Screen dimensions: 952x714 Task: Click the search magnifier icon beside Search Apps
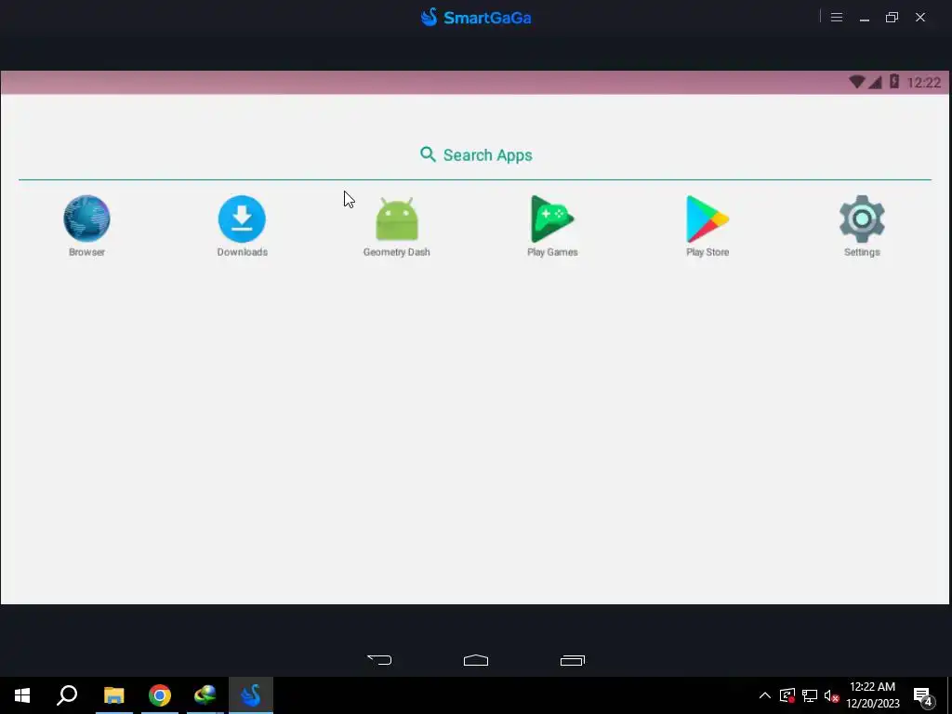(428, 155)
